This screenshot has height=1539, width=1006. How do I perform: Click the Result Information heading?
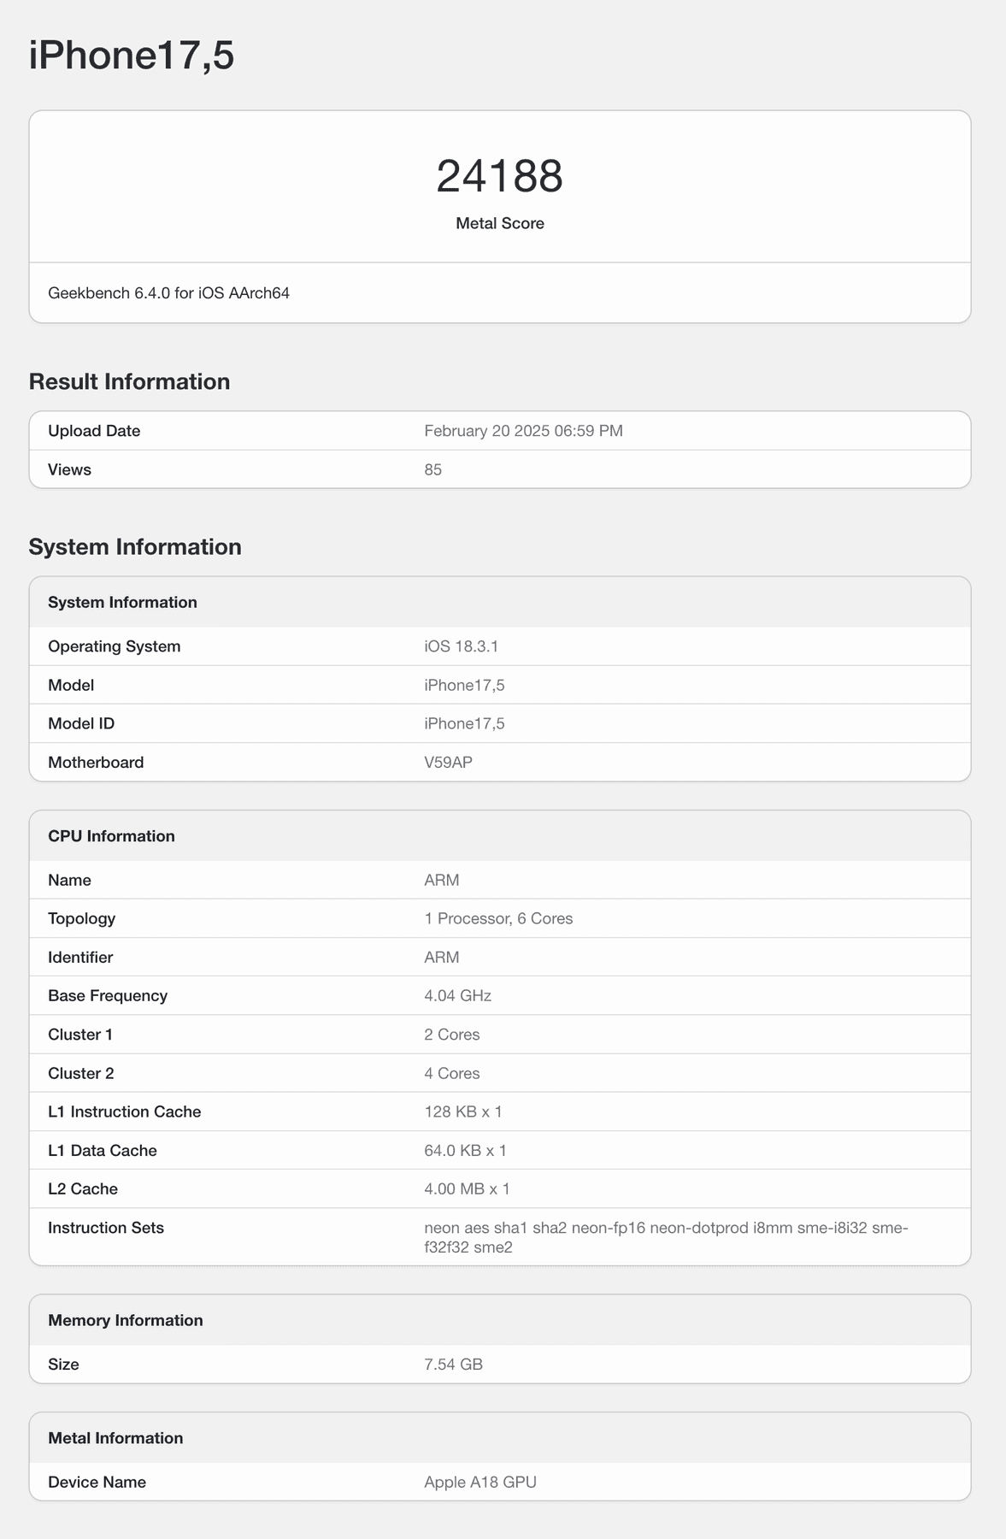click(x=129, y=381)
